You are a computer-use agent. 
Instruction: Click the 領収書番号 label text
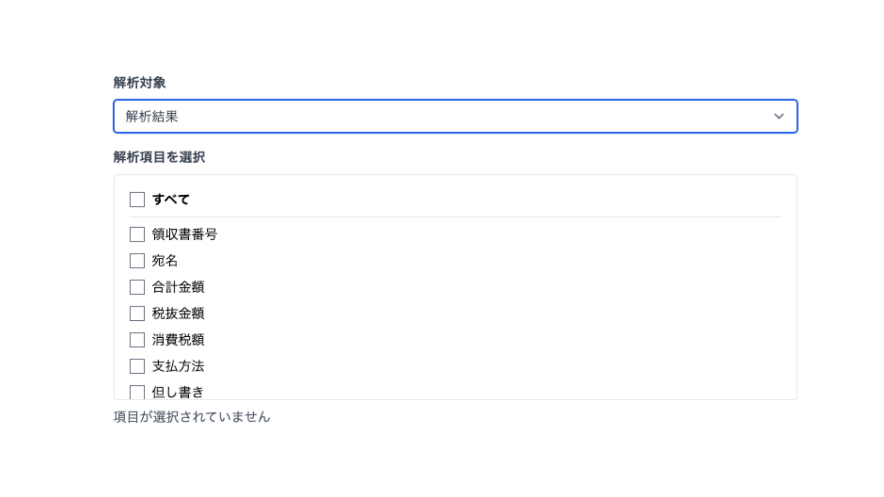(184, 234)
